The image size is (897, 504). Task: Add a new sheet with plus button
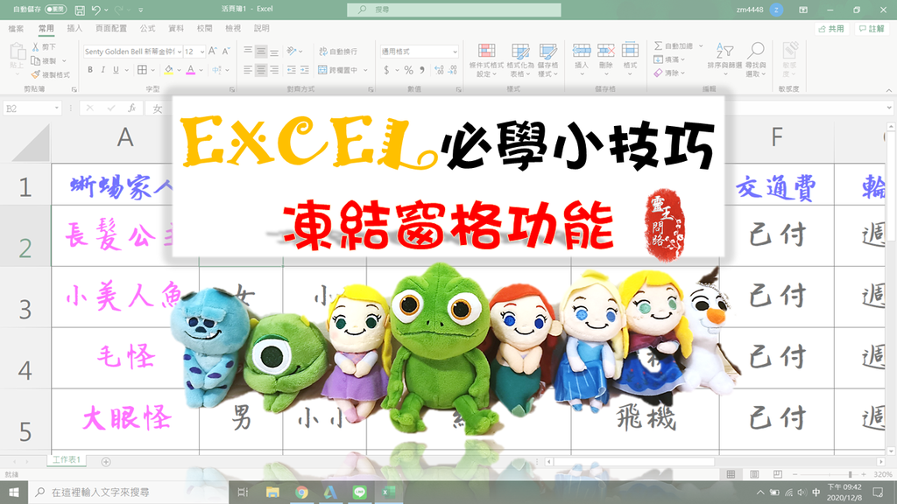pyautogui.click(x=106, y=462)
